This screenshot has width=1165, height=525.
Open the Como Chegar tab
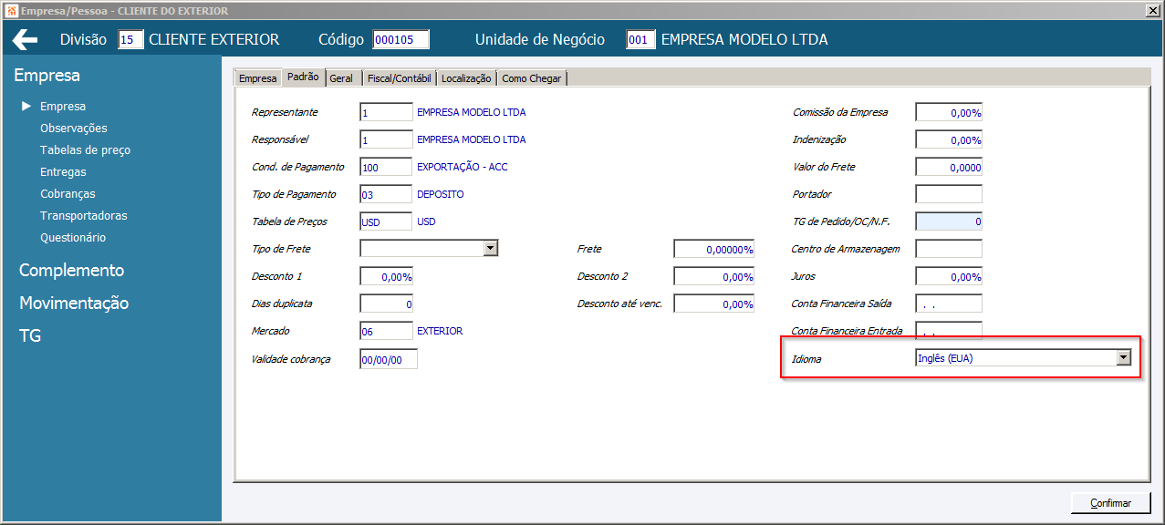coord(532,78)
